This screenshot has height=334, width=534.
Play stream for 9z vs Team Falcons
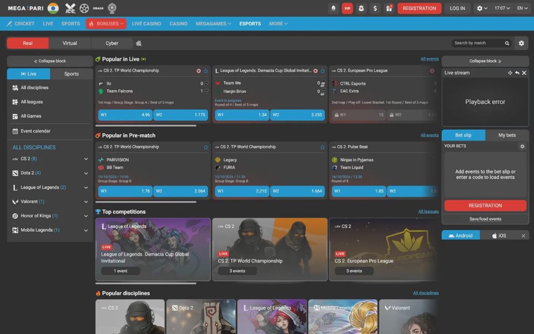pos(199,71)
